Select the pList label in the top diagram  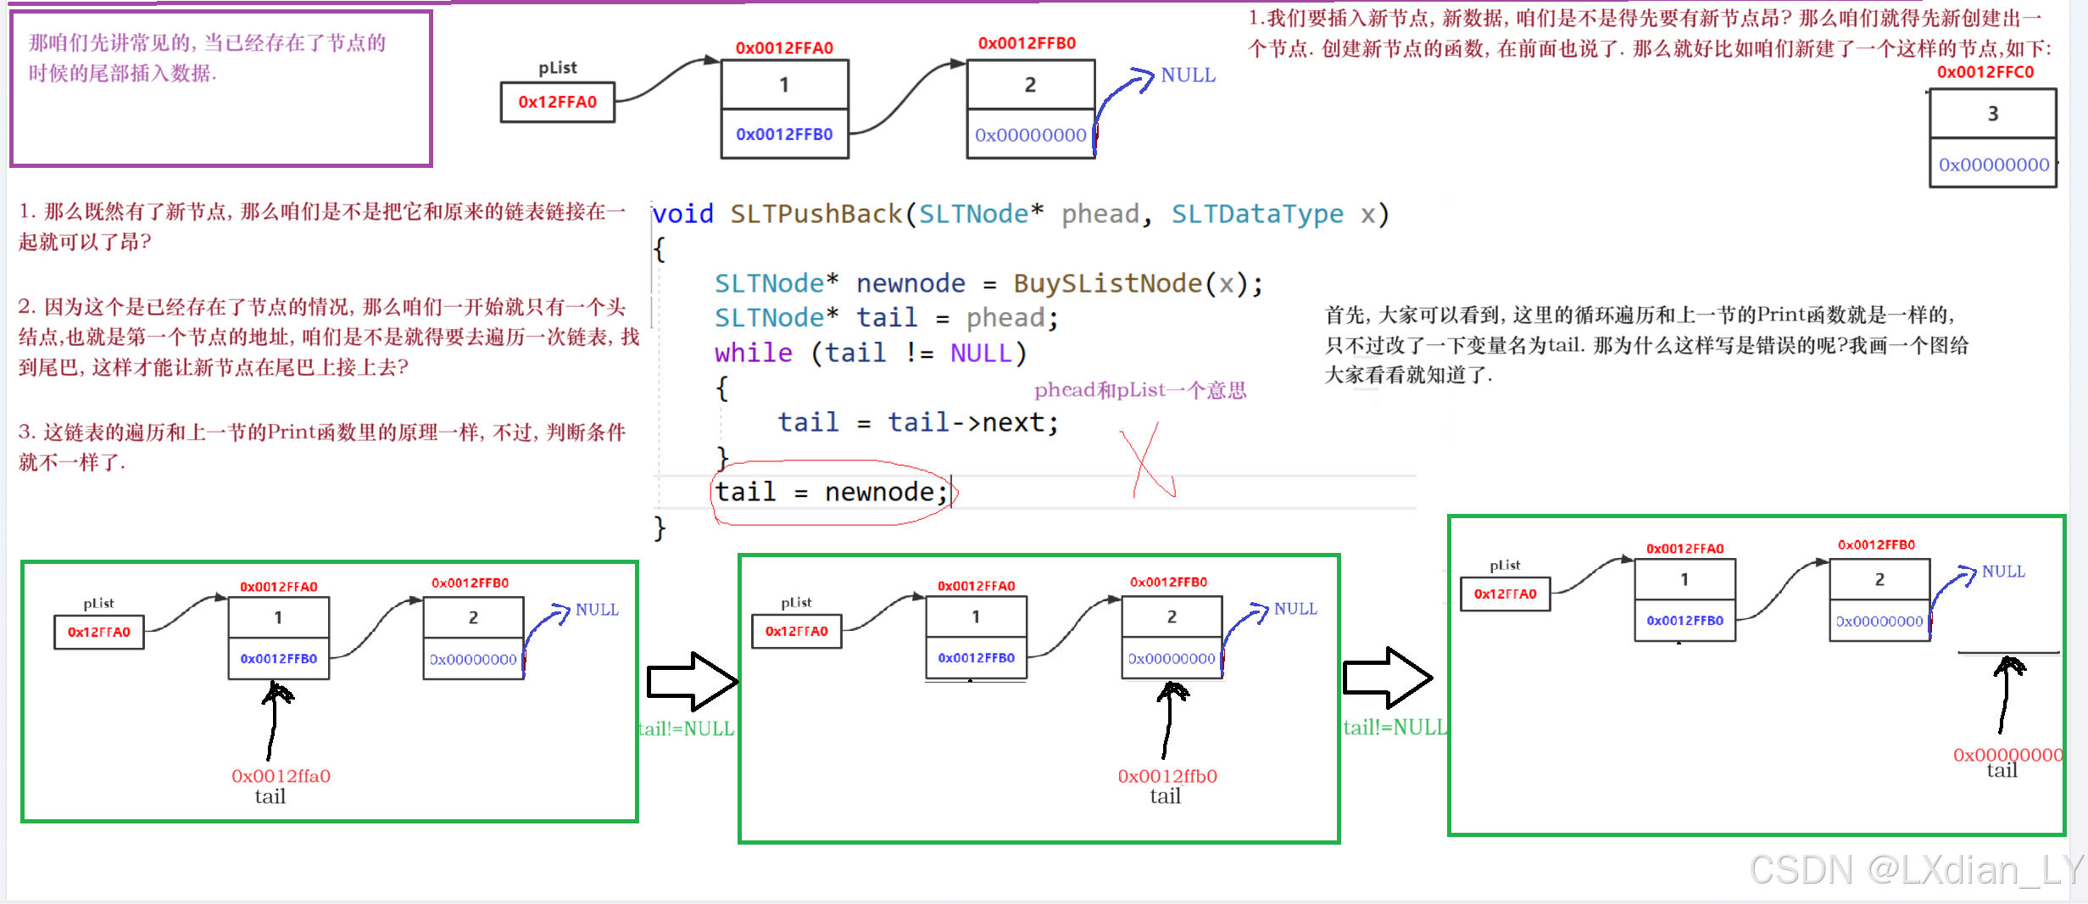tap(557, 68)
